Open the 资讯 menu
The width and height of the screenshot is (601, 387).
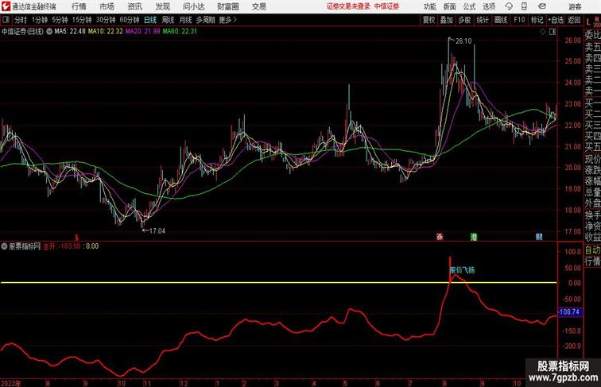click(x=134, y=6)
